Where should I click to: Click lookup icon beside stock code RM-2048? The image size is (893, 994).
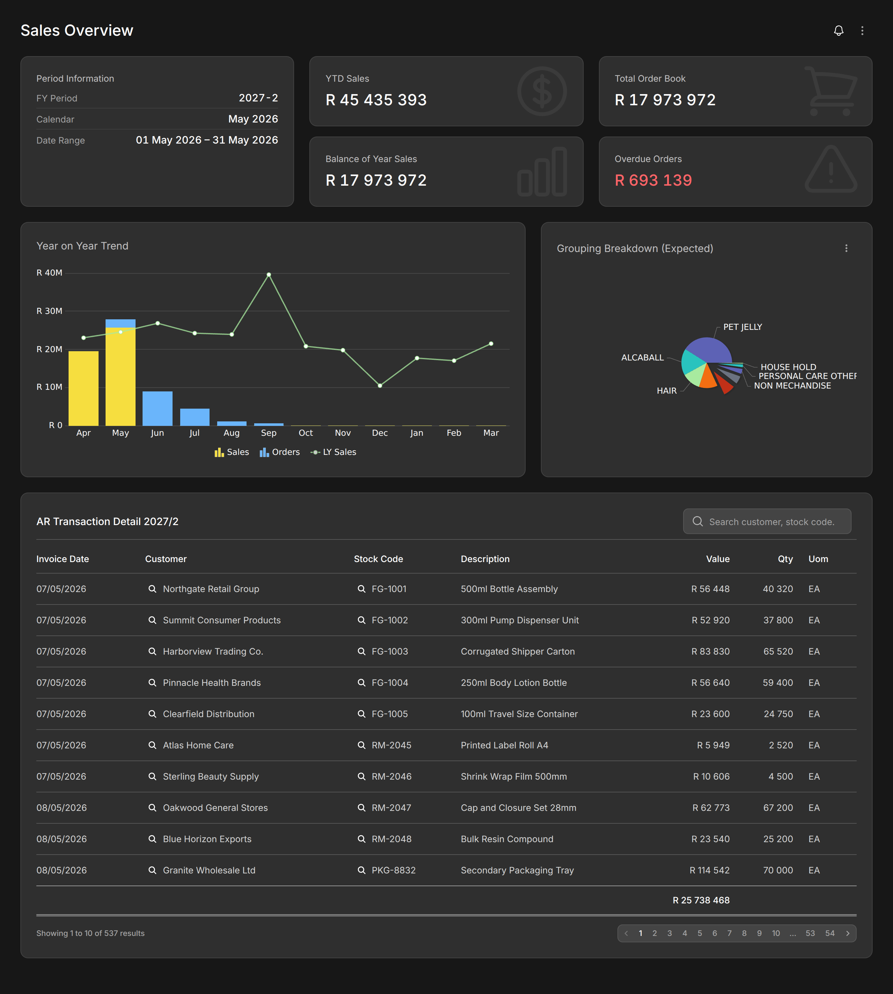point(361,839)
